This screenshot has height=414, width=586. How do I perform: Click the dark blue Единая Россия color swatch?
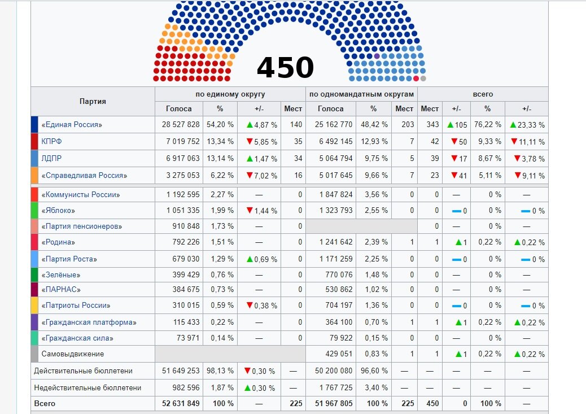(x=34, y=124)
